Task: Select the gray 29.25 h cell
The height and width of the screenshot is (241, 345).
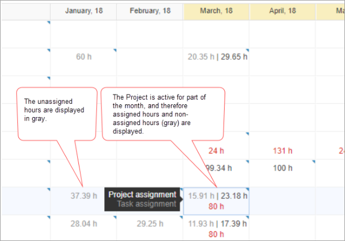Action: [150, 224]
